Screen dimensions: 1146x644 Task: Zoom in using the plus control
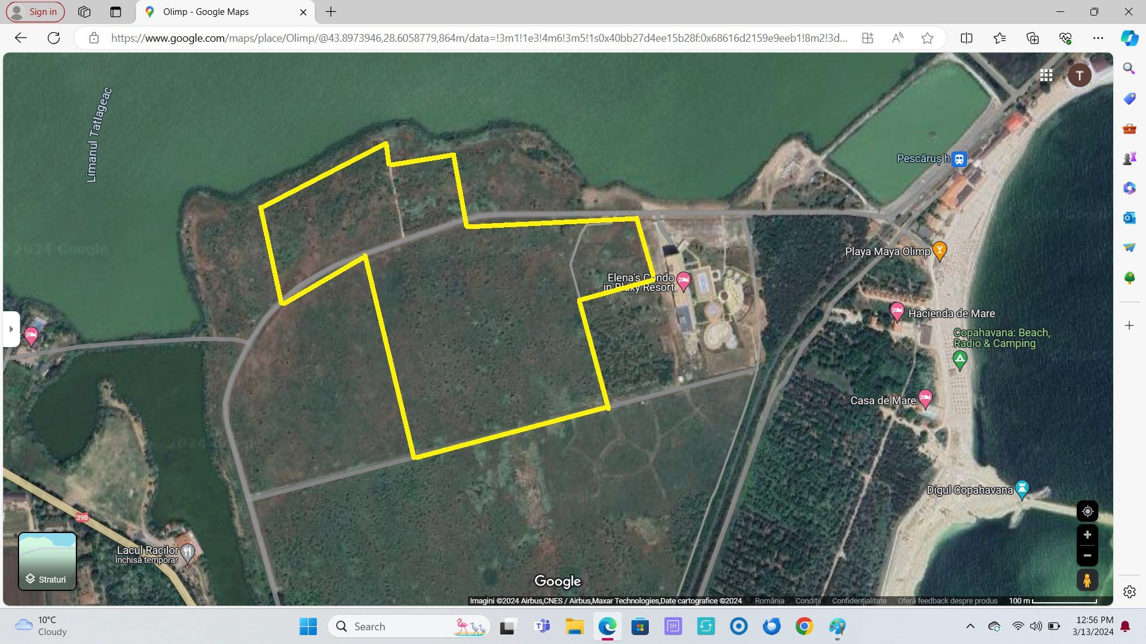point(1087,534)
